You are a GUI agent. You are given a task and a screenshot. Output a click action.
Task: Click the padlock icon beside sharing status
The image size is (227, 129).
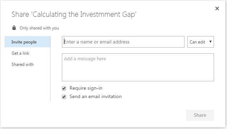(14, 28)
